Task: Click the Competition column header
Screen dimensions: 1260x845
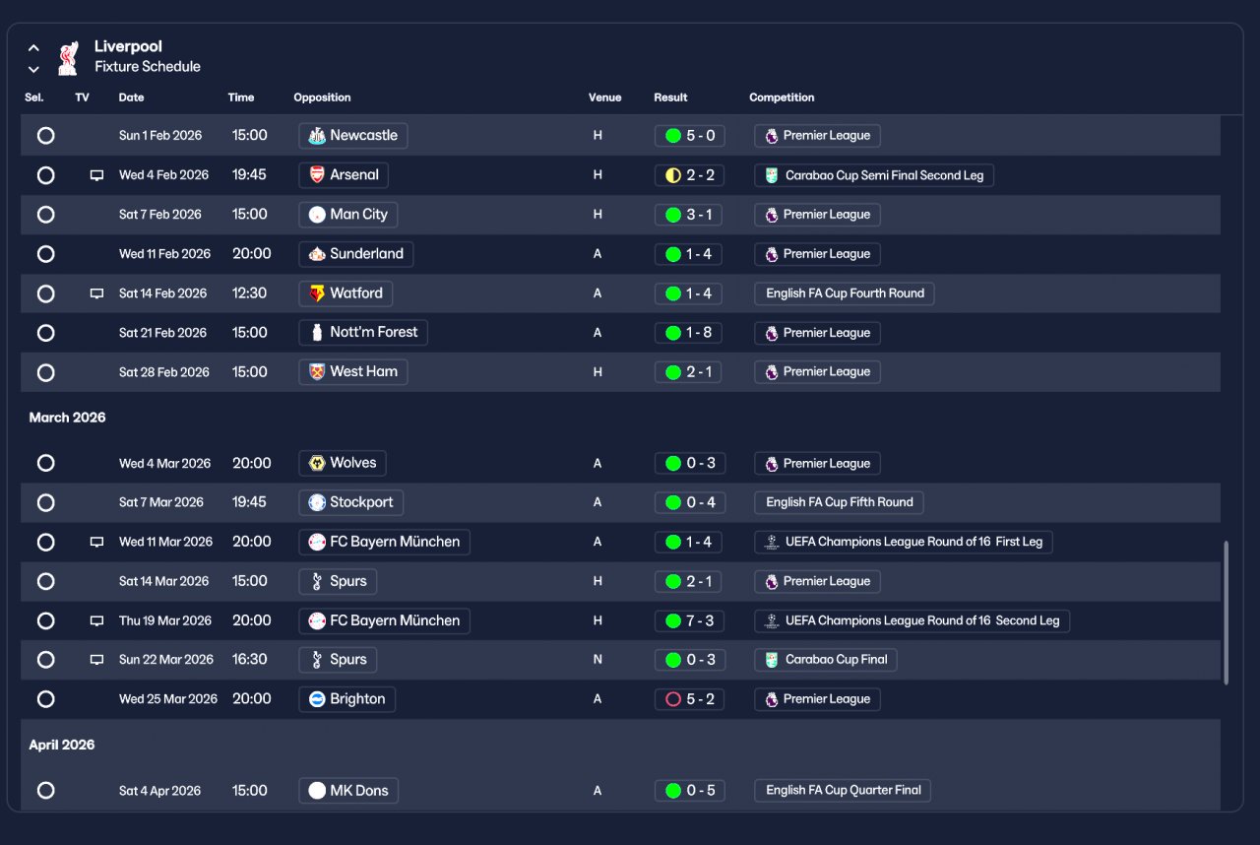Action: [x=782, y=97]
